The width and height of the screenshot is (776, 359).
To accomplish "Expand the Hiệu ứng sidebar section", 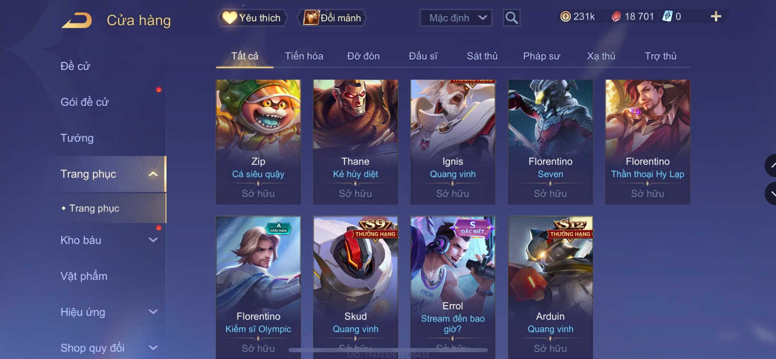I will click(x=153, y=312).
